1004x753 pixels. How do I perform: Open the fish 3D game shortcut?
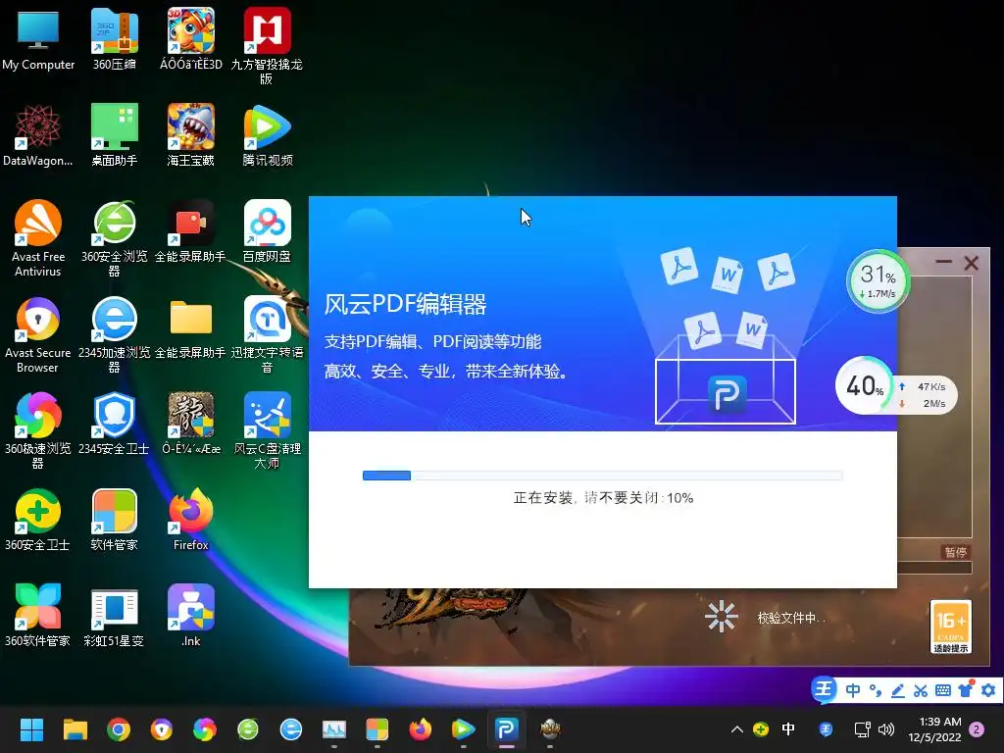[x=191, y=40]
